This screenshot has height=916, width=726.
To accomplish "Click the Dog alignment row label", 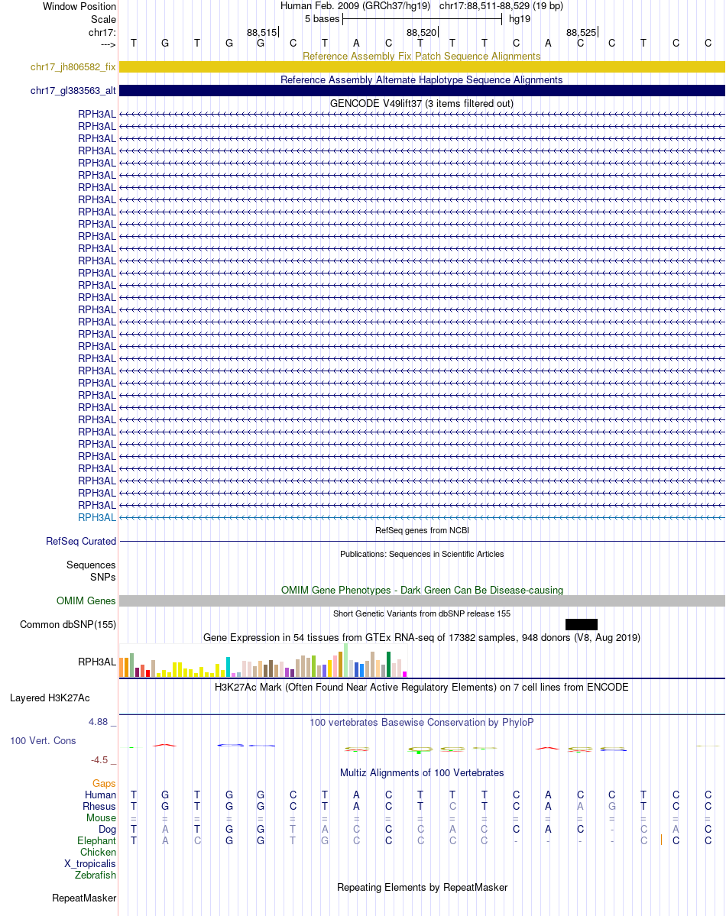I will tap(107, 830).
